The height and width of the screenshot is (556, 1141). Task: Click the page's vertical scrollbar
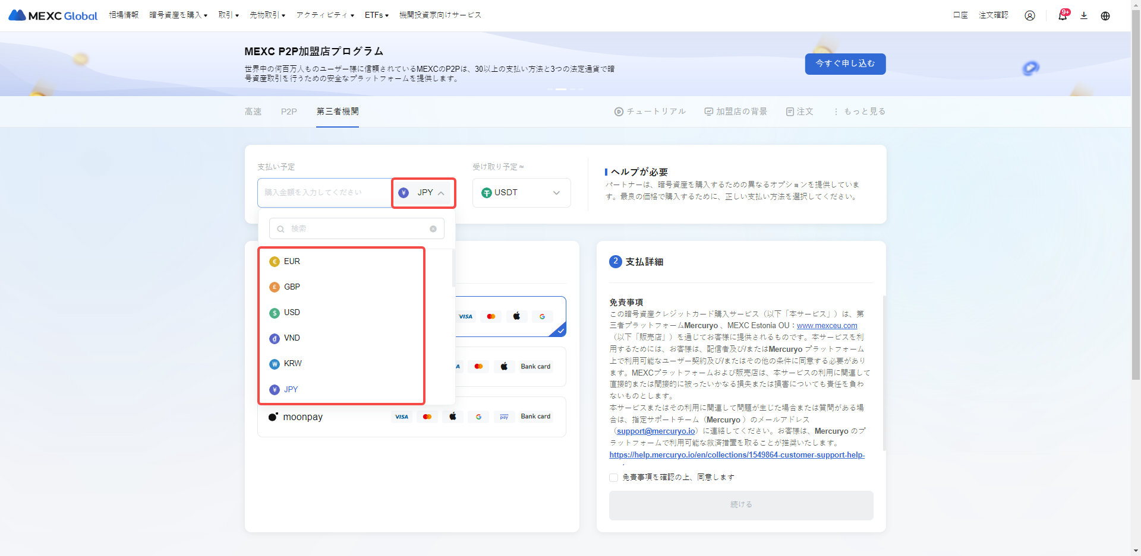(x=1136, y=237)
